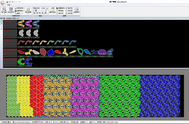Select the solid blue quadrilateral piece thumbnail
The height and width of the screenshot is (124, 189).
(50, 52)
